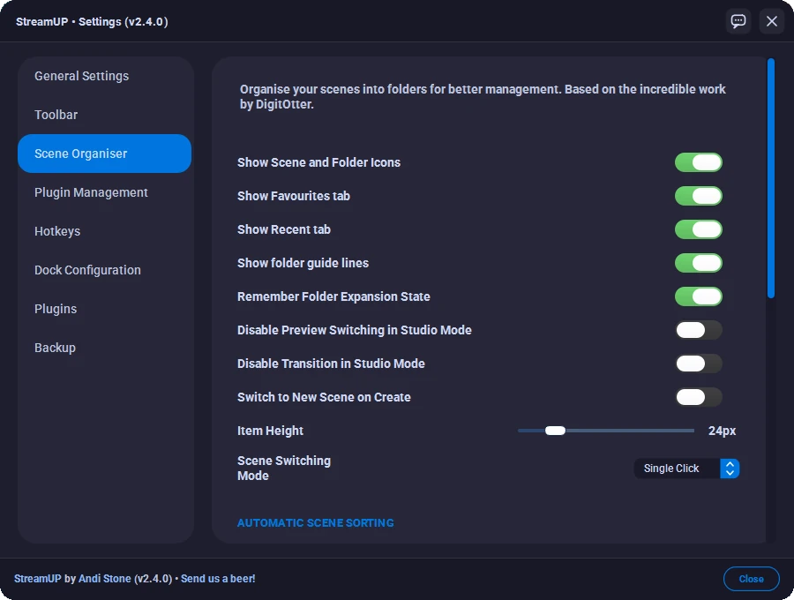The image size is (794, 600).
Task: Click the StreamUP link in footer
Action: pyautogui.click(x=37, y=579)
